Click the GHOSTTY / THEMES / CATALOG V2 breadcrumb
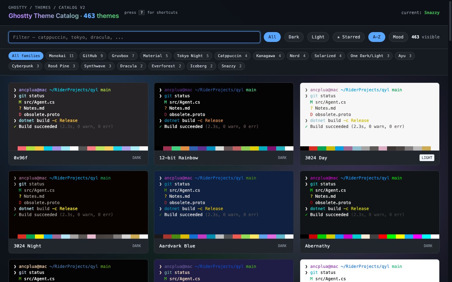 click(47, 7)
